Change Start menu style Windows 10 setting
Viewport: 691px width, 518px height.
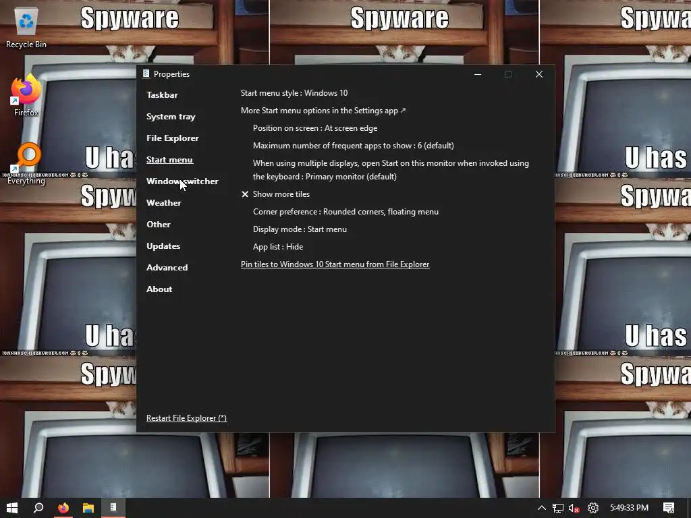pos(294,93)
